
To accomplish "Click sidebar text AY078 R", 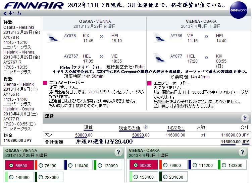I will coord(11,37).
